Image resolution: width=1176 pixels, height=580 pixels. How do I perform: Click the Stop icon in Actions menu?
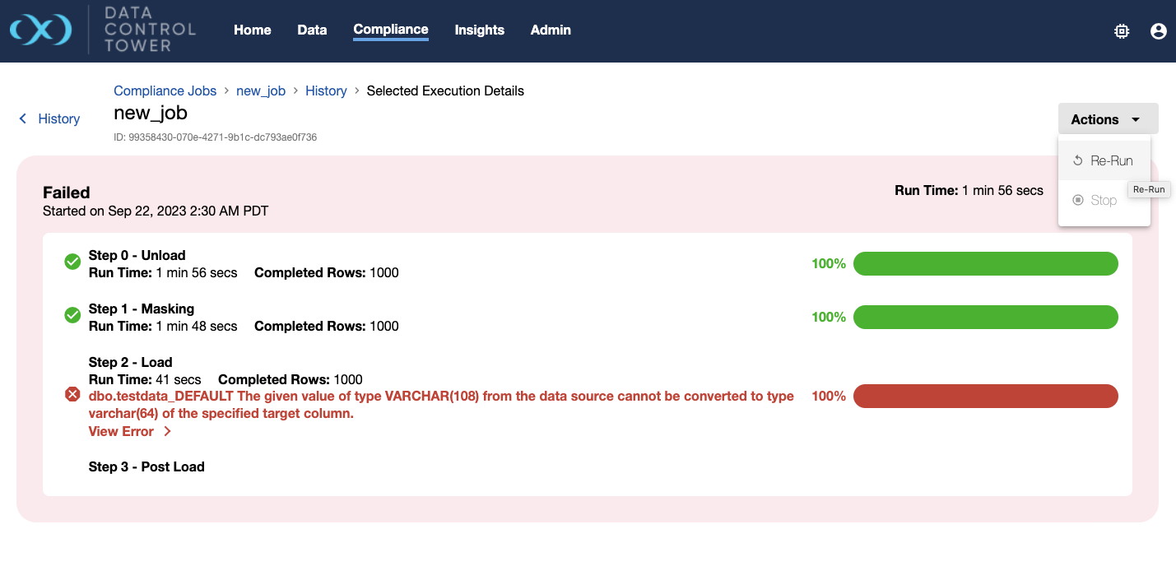coord(1078,200)
